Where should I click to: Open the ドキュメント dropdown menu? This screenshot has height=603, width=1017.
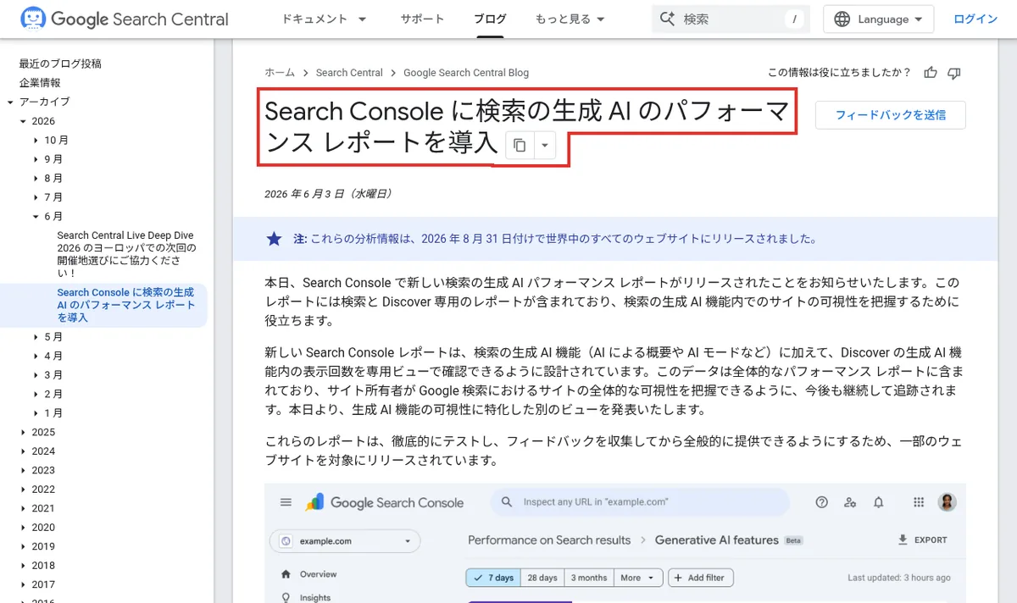[325, 19]
